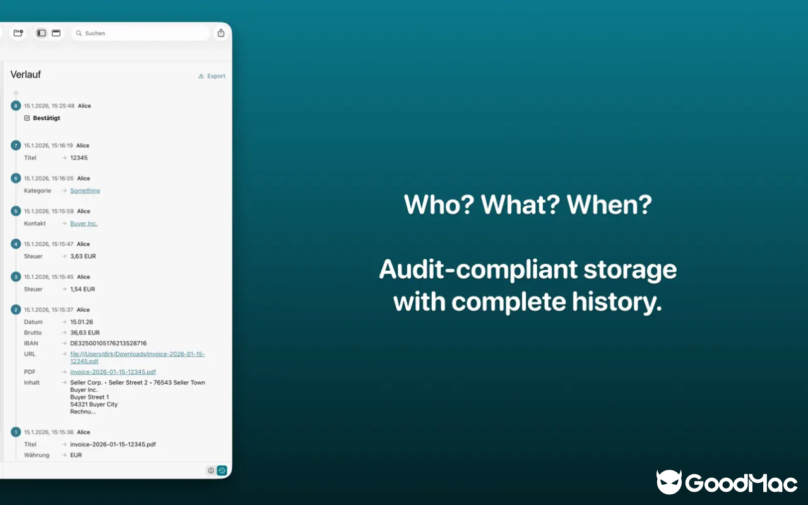Toggle the history clock icon
808x505 pixels.
click(222, 470)
